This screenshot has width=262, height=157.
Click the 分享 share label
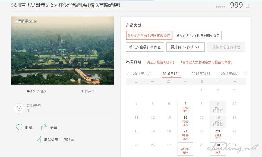click(54, 128)
